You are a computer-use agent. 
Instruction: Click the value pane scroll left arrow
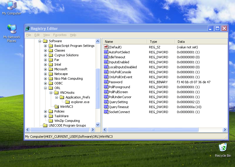point(105,129)
